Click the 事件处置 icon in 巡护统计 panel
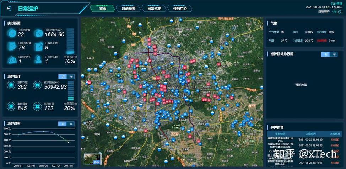 37,106
